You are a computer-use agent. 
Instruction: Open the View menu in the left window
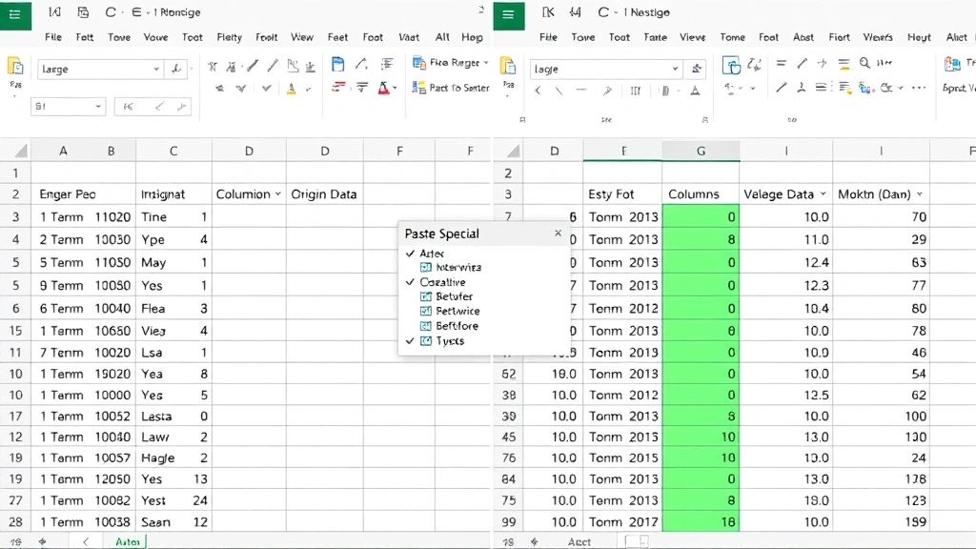(302, 37)
